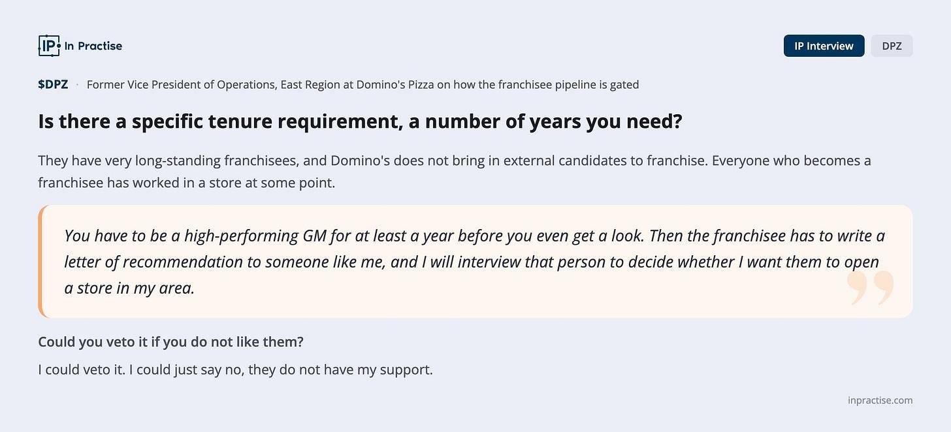Click the orange accent bar of quote box
Screen dimensions: 951x432
40,261
